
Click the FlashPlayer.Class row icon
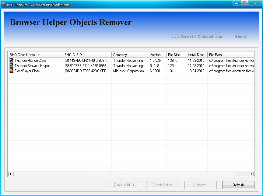click(x=12, y=71)
